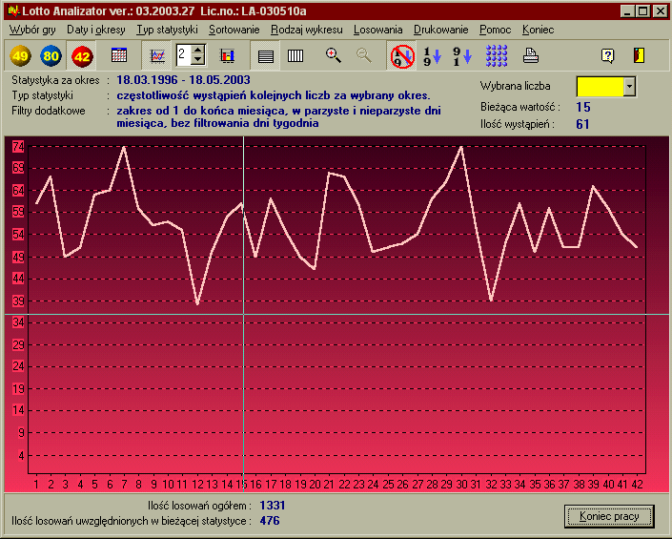Zoom in with the magnifier plus icon
The width and height of the screenshot is (672, 539).
point(333,55)
